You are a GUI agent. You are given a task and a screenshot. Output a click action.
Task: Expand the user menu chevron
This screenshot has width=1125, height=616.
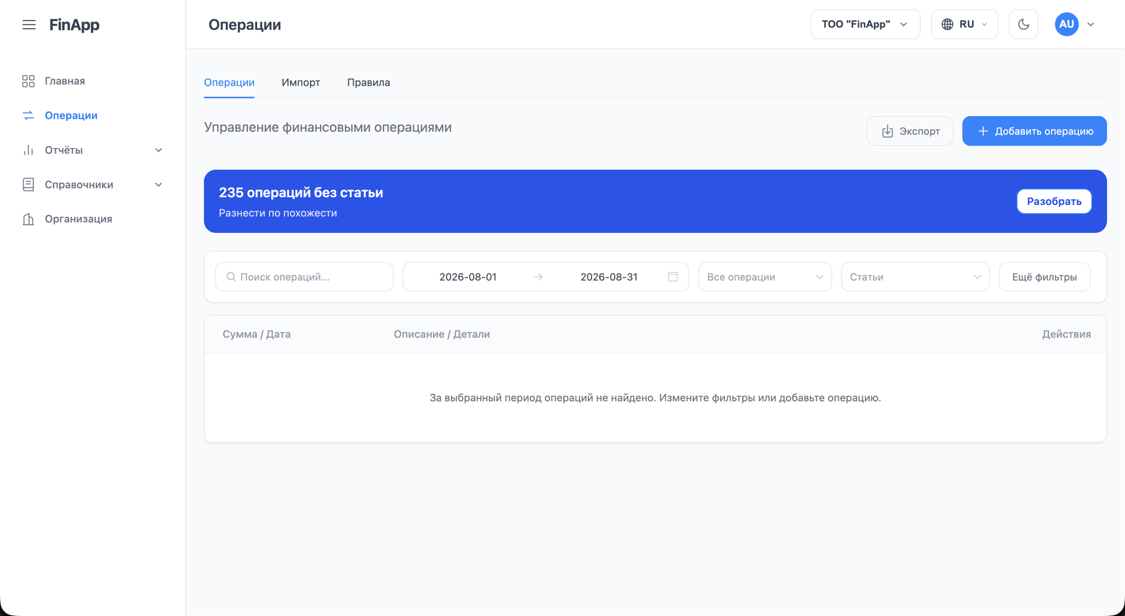click(1091, 24)
